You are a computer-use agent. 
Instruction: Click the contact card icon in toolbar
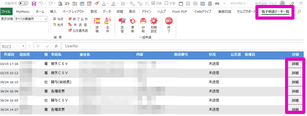[x=210, y=3]
